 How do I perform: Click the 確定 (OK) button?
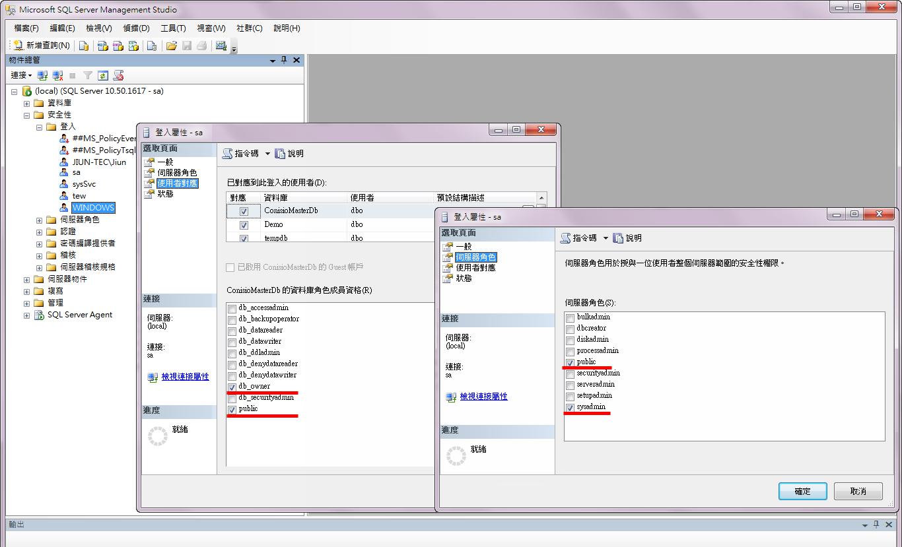click(802, 492)
